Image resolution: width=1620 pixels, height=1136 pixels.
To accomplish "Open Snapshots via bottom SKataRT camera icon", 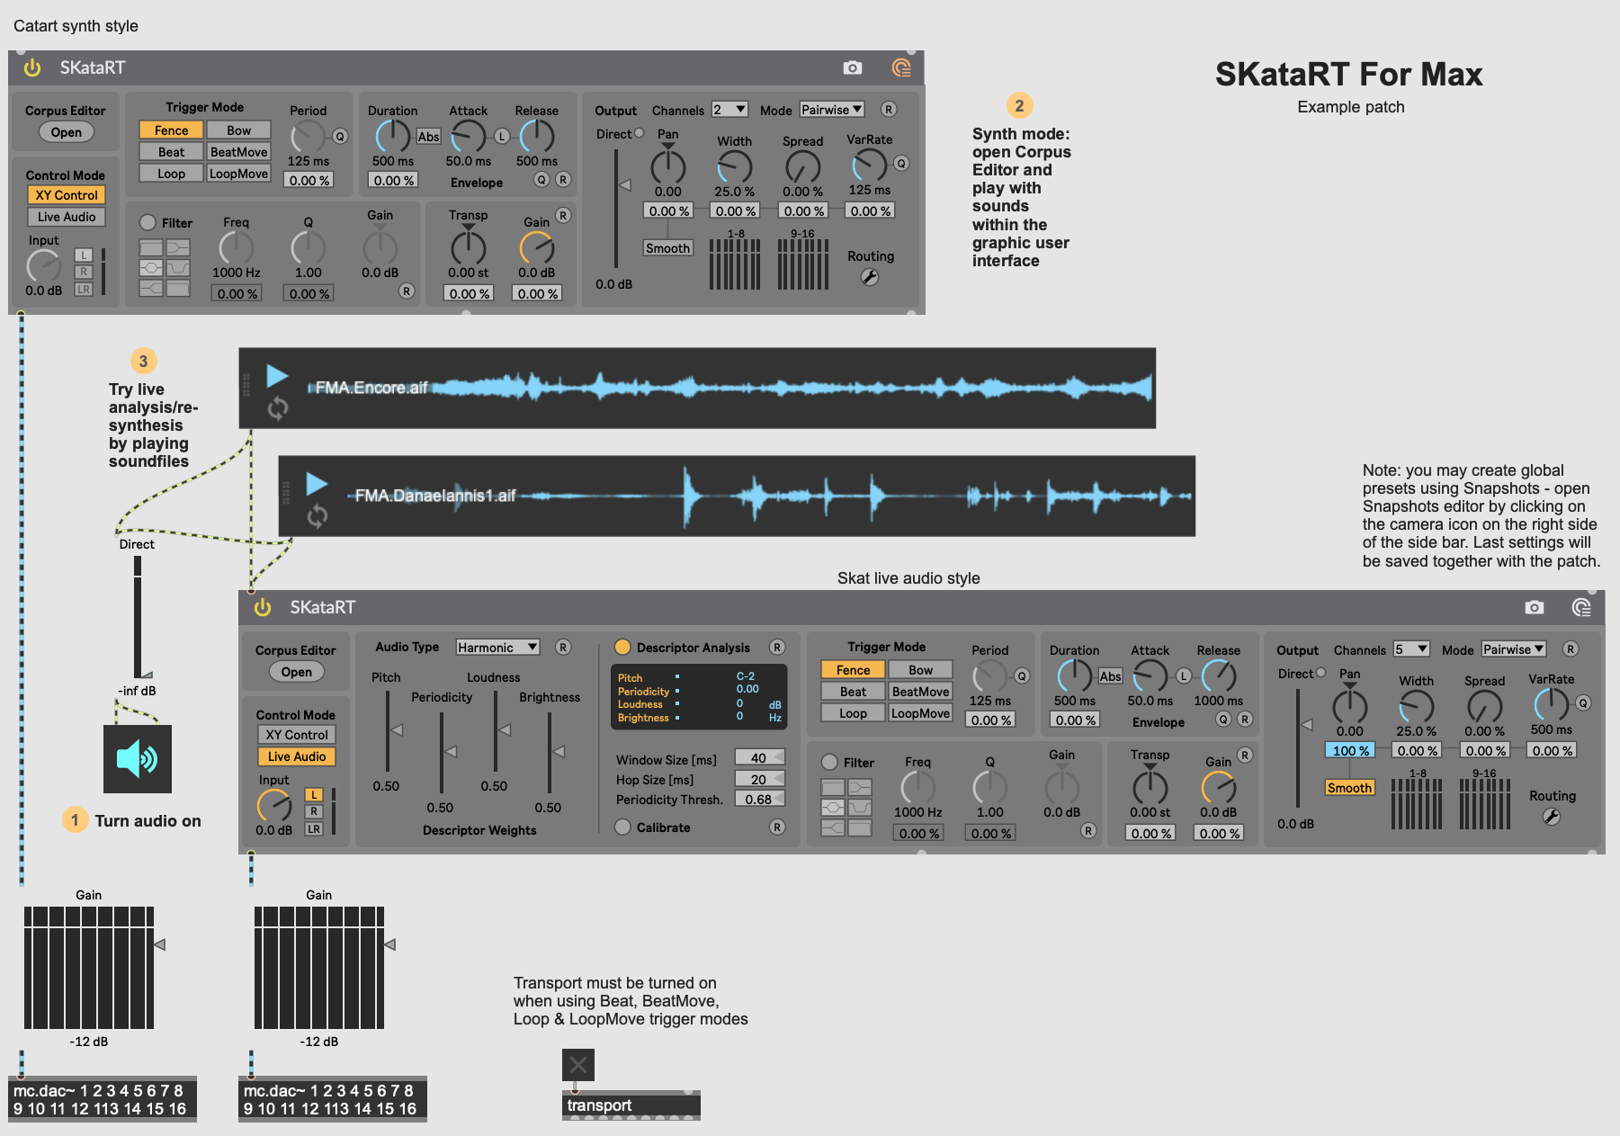I will pyautogui.click(x=1535, y=607).
